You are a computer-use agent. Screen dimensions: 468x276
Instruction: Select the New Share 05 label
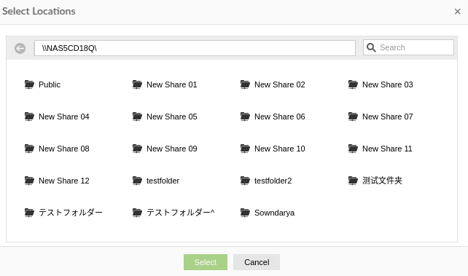coord(171,117)
